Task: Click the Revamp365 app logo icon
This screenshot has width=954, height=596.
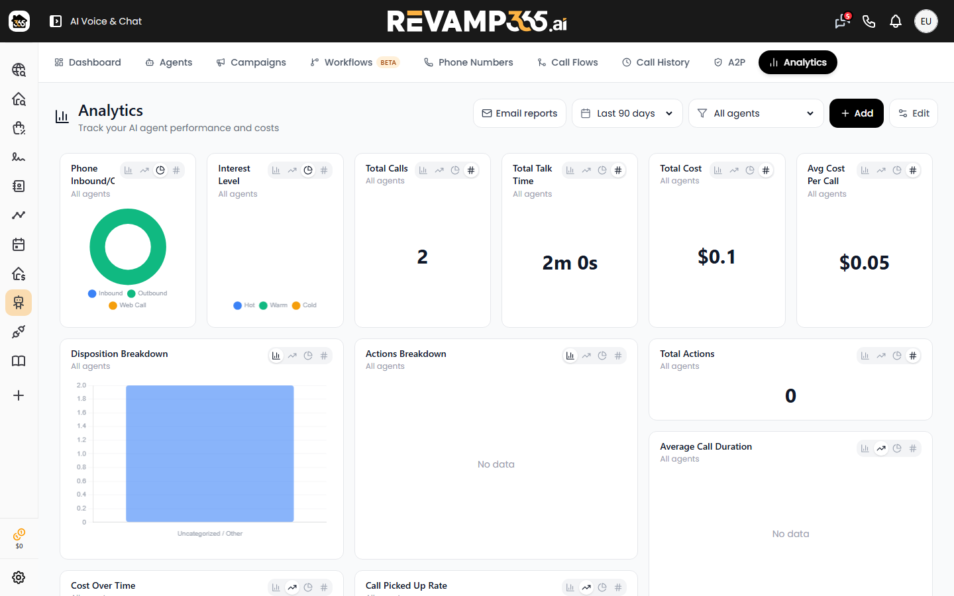Action: [x=19, y=21]
